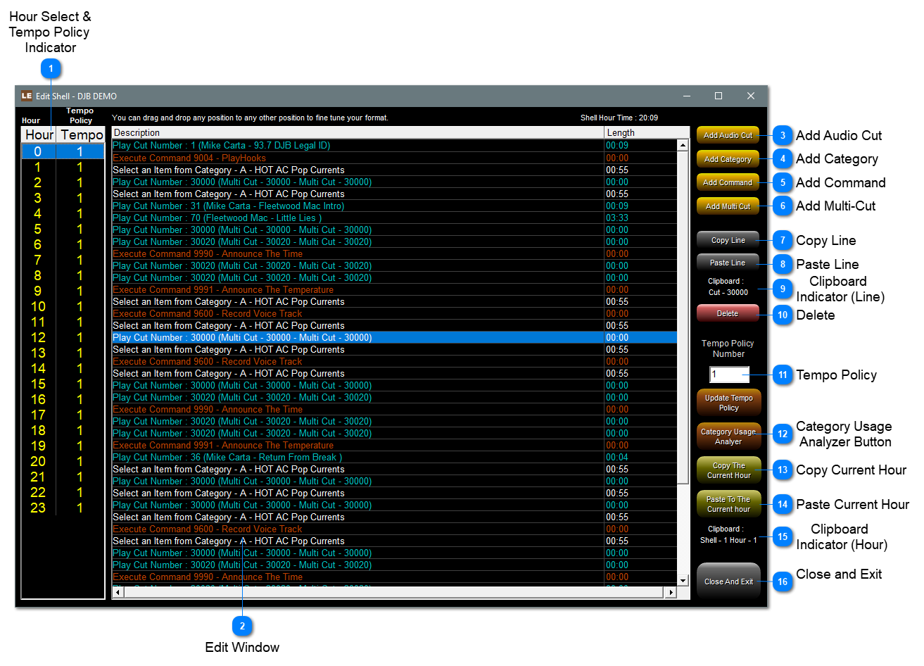Viewport: 924px width, 666px height.
Task: Click the Tempo Policy Number input field
Action: [x=729, y=374]
